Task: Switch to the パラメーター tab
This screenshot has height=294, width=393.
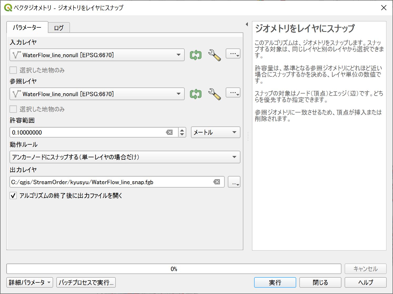Action: click(x=27, y=27)
